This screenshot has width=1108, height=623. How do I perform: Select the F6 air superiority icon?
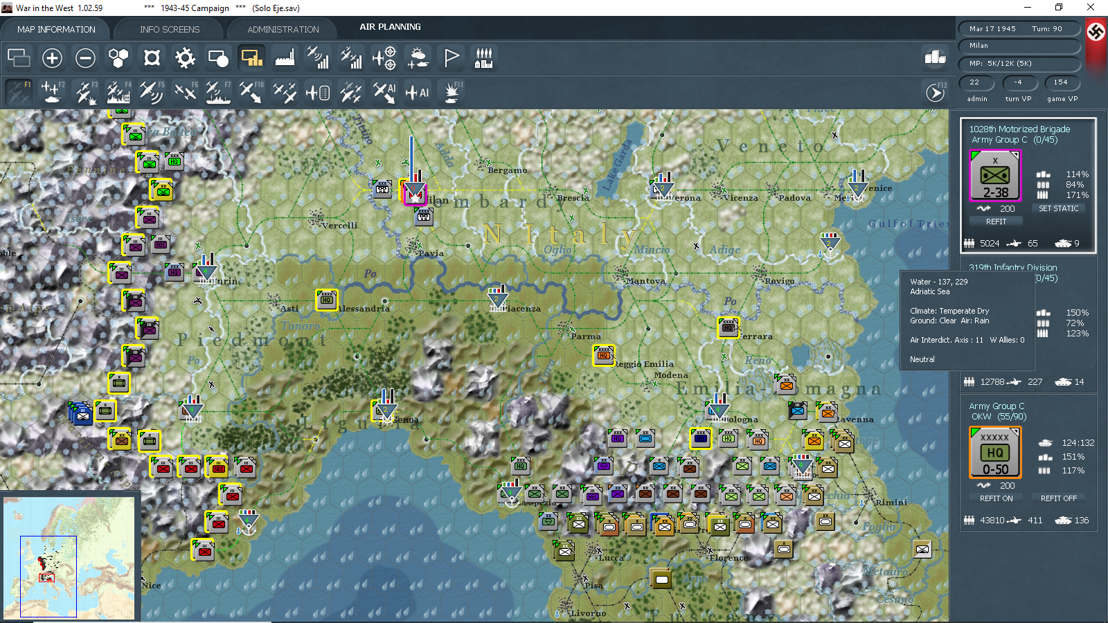point(185,91)
